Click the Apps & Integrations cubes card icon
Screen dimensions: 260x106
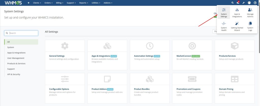107,46
